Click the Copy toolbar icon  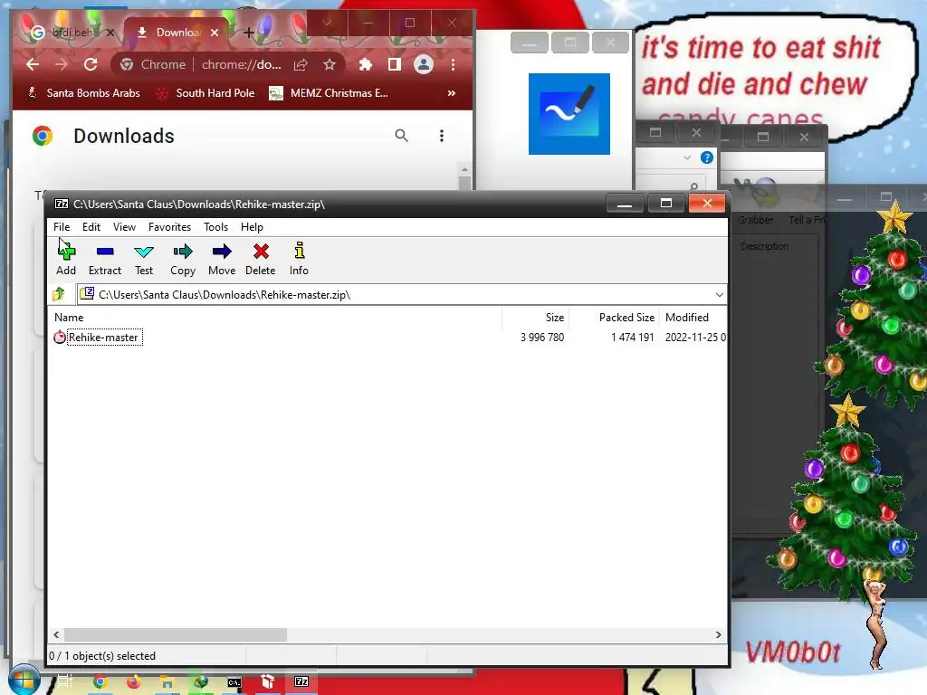click(183, 258)
